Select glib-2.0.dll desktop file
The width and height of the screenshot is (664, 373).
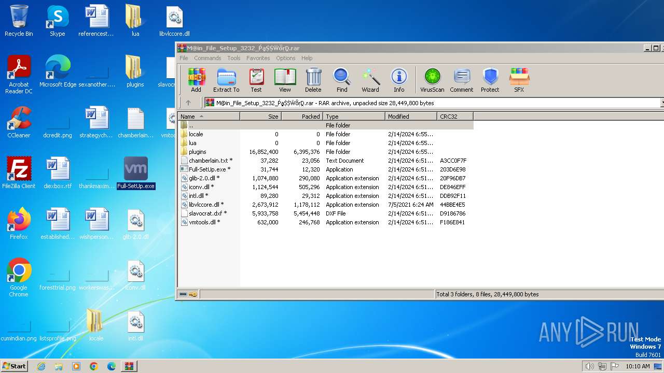tap(135, 224)
